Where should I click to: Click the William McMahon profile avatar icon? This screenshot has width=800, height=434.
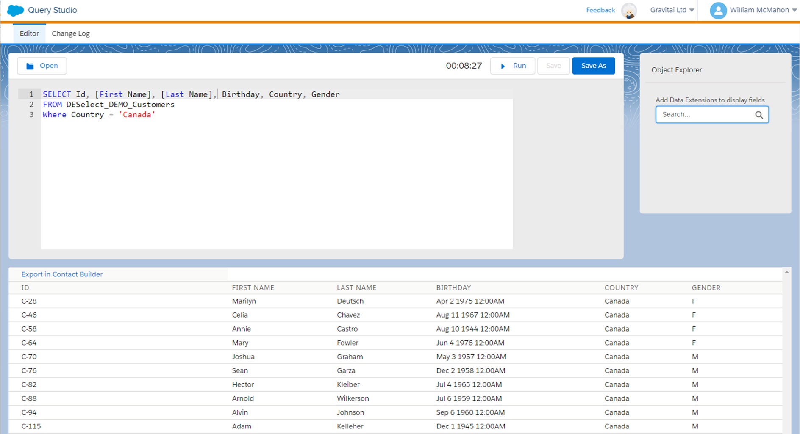pyautogui.click(x=718, y=10)
